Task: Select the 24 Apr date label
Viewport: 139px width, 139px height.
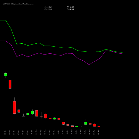Action: (x=14, y=132)
